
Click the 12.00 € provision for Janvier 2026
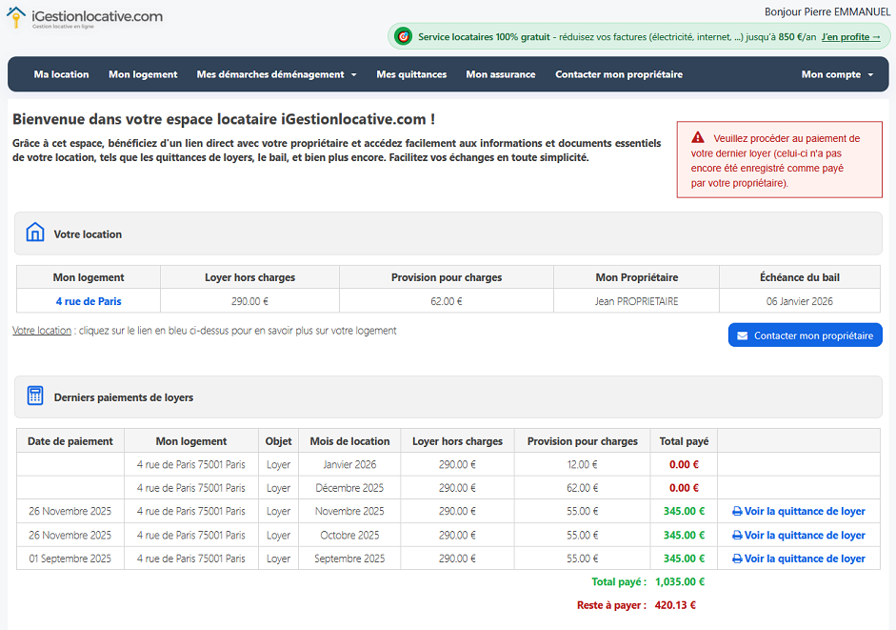point(583,464)
